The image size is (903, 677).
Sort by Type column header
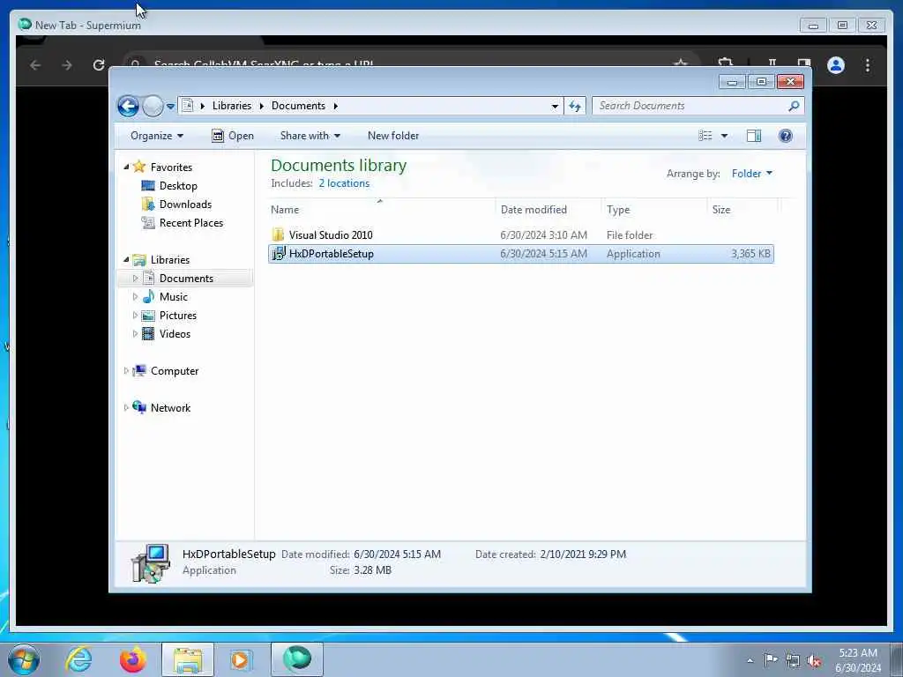click(654, 210)
